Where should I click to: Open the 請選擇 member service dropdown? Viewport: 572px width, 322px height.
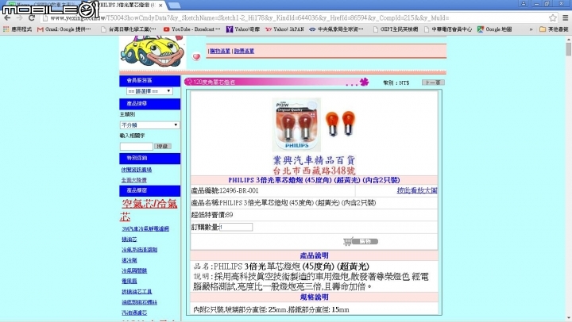[x=149, y=91]
